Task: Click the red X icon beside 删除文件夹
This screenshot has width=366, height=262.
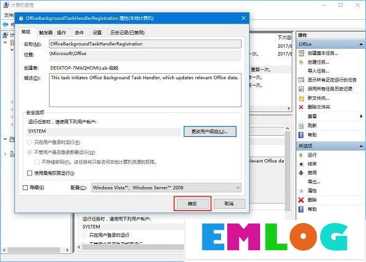Action: click(x=302, y=107)
